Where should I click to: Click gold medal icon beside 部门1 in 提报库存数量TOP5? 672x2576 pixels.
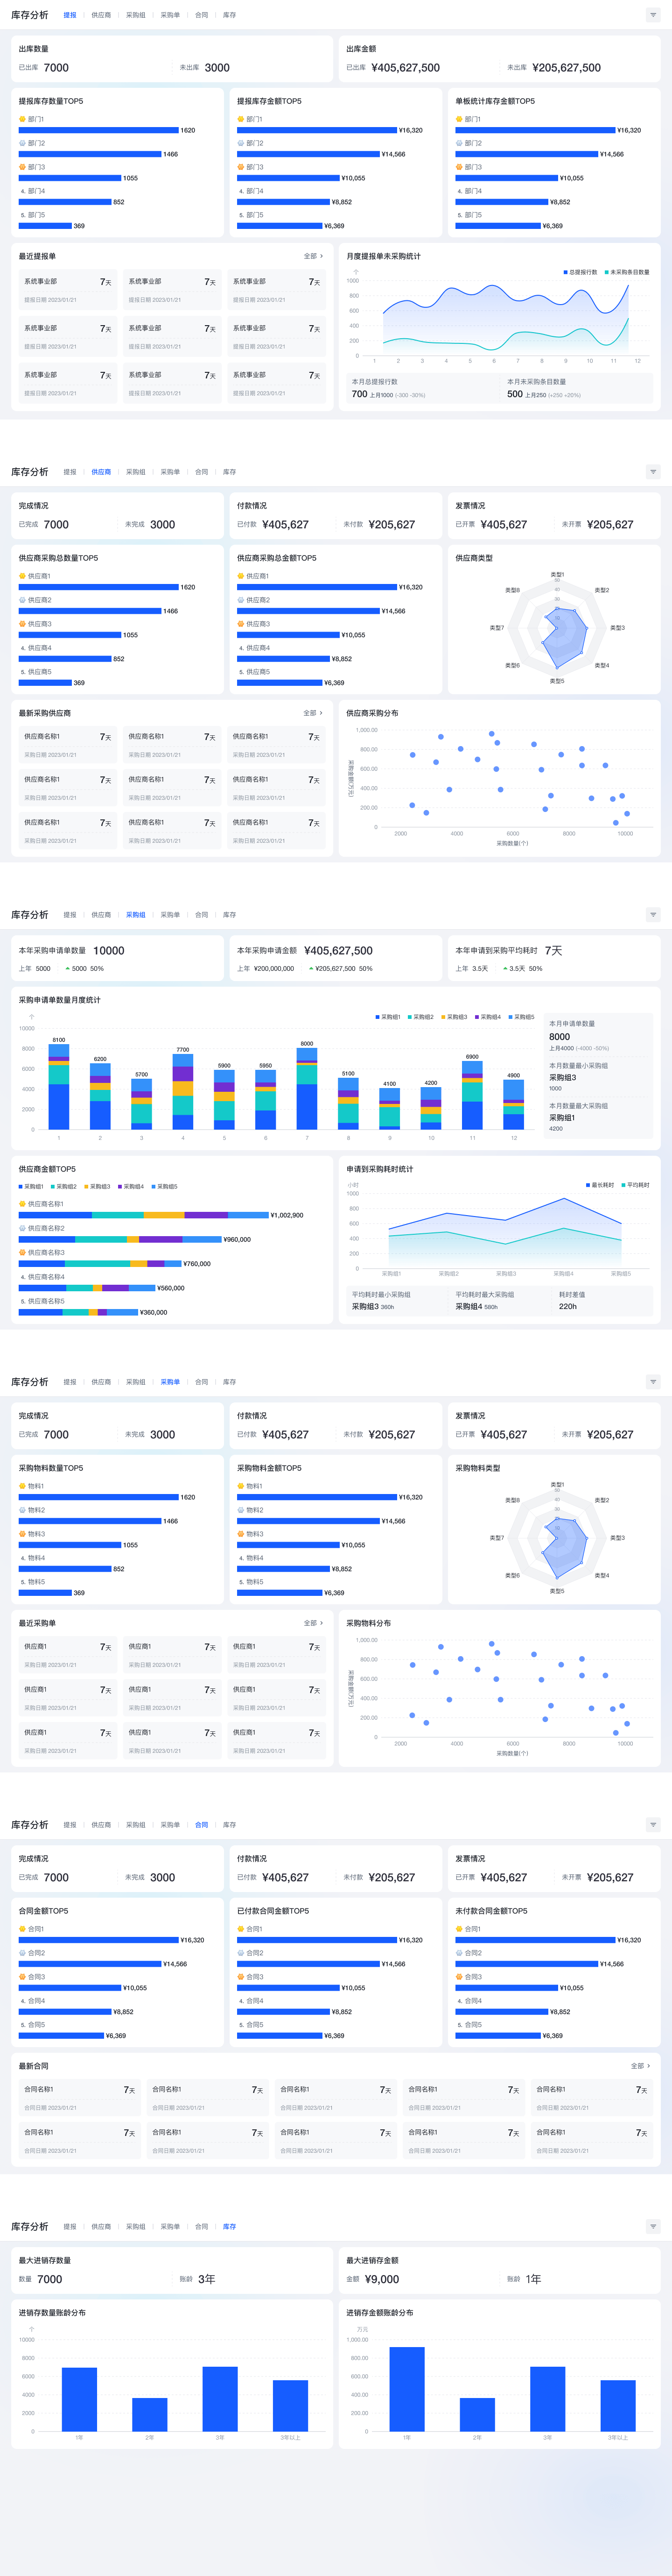22,119
